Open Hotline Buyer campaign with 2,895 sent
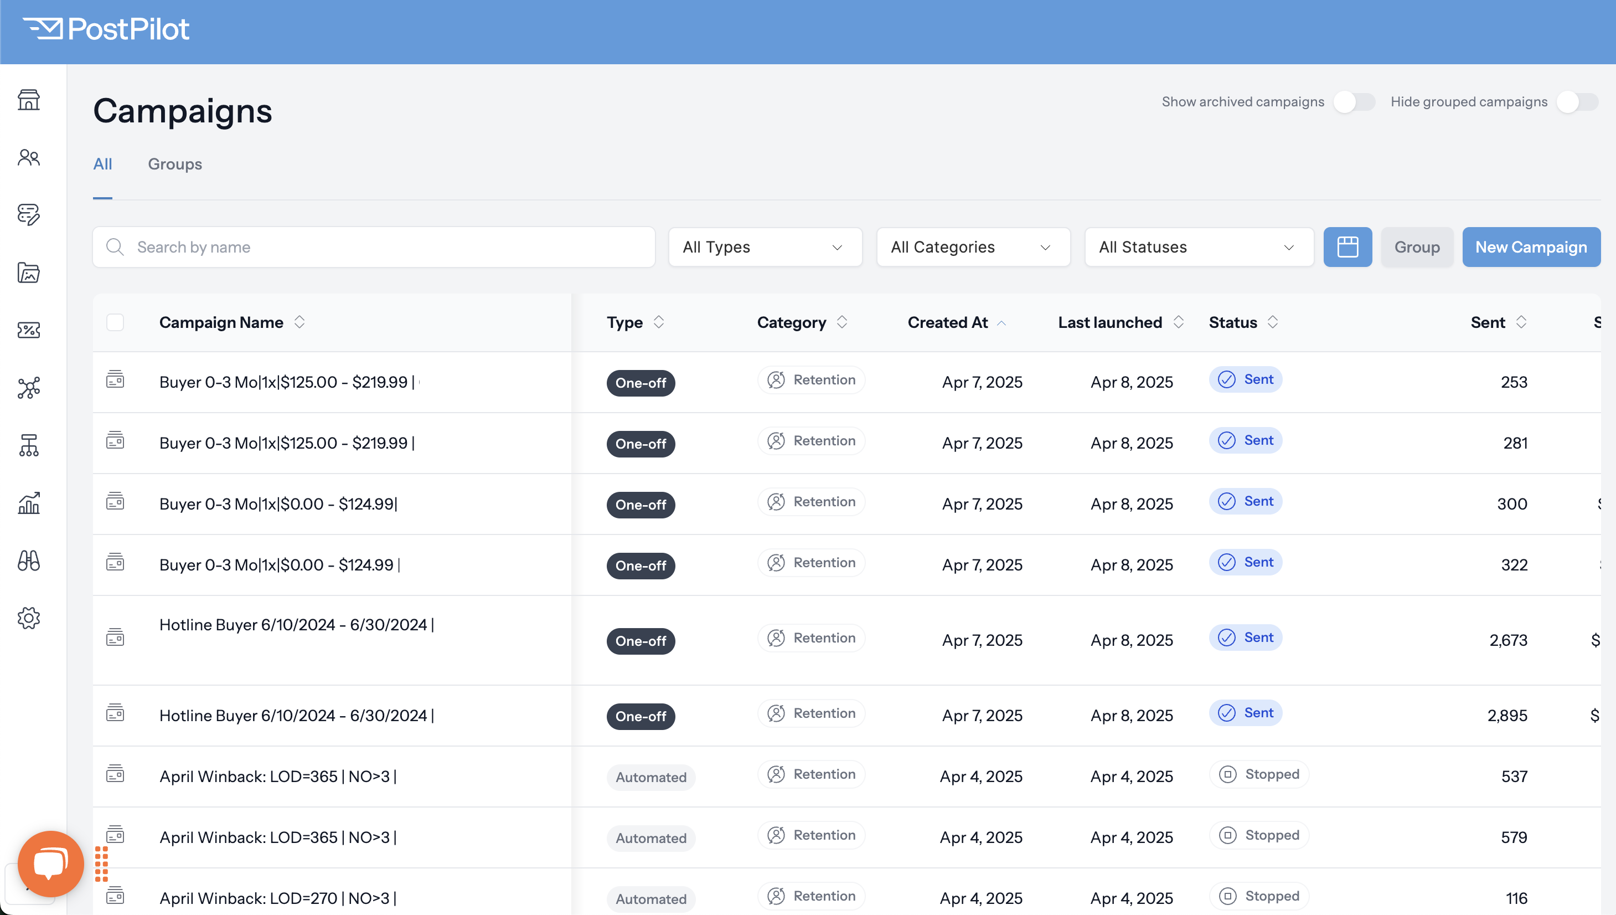This screenshot has height=915, width=1616. (296, 716)
